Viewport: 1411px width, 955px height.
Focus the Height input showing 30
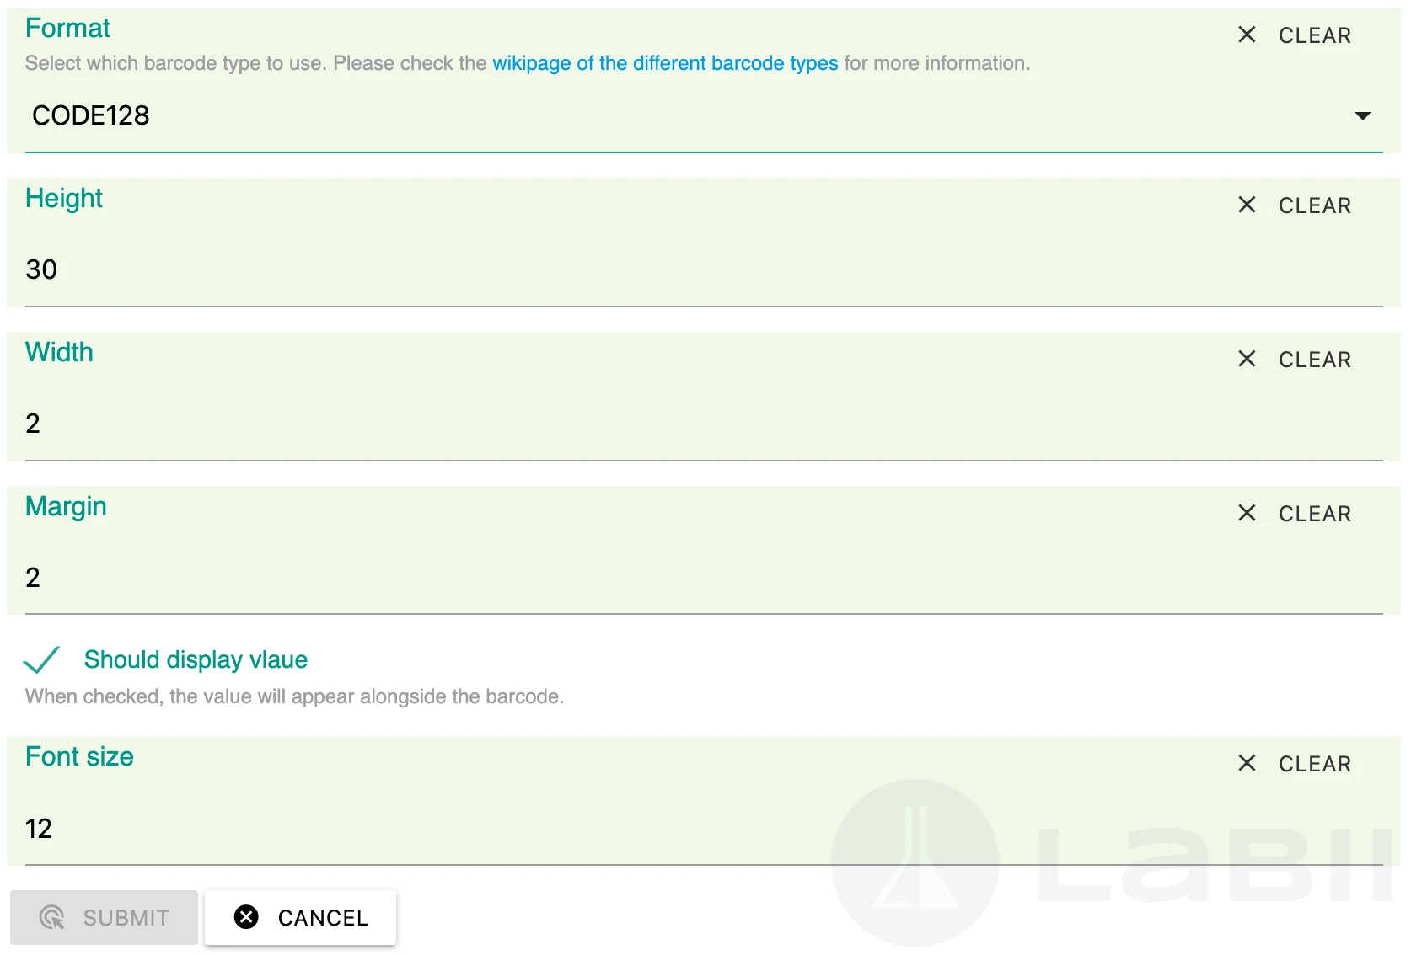point(704,269)
